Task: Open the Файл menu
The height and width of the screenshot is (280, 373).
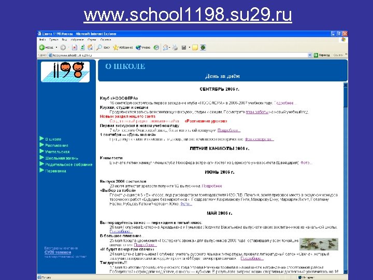Action: 42,40
